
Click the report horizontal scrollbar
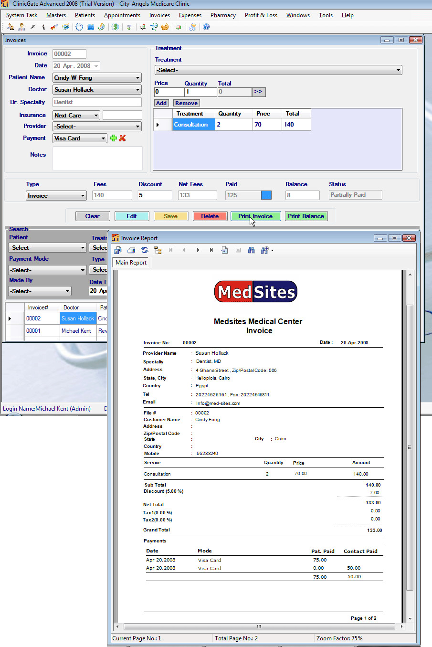tap(259, 626)
